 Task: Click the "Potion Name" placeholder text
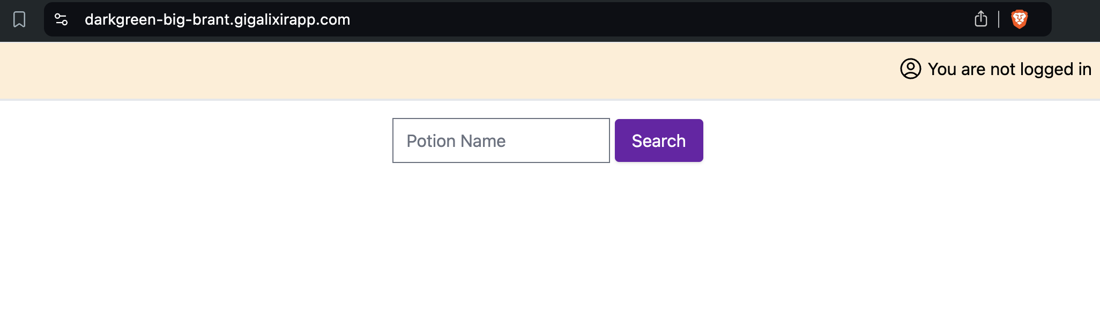tap(456, 141)
